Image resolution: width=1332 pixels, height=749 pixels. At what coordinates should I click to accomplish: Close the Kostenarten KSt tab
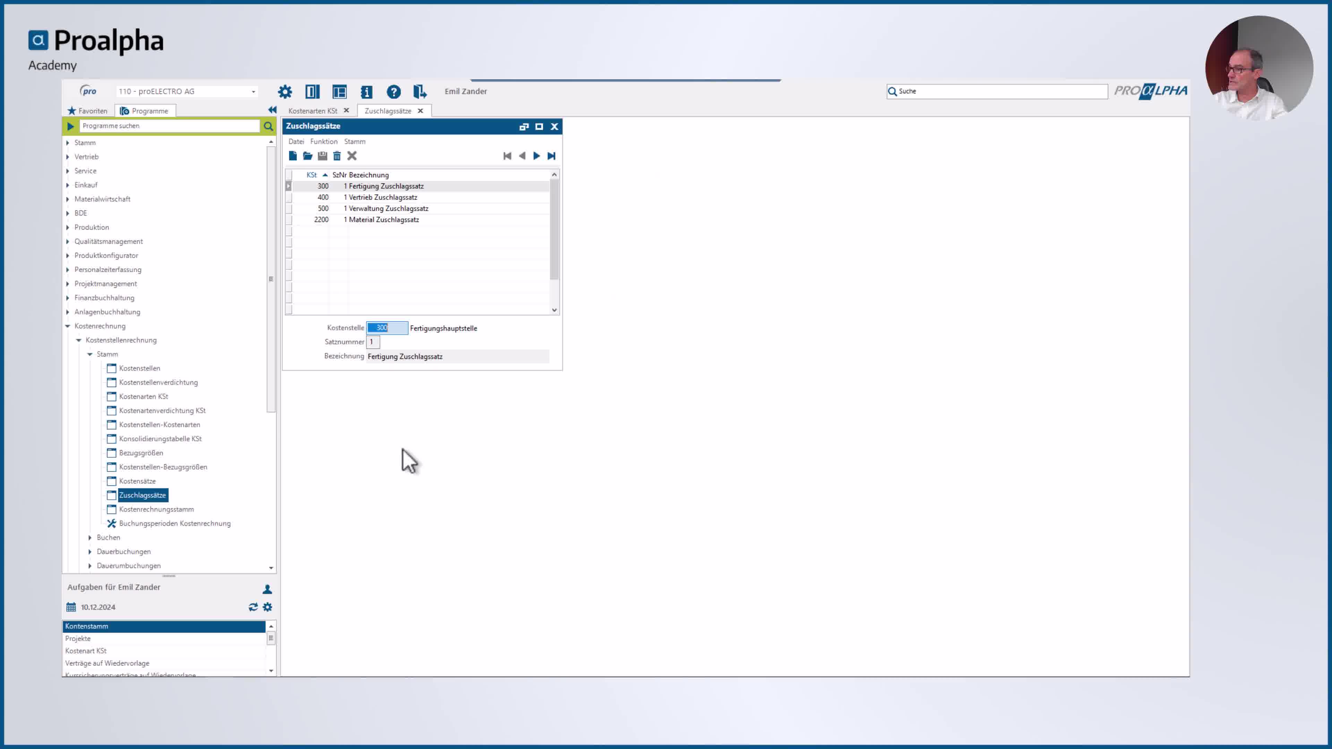pos(347,111)
